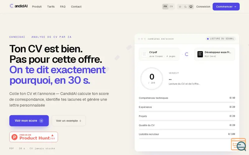This screenshot has height=155, width=249.
Task: Click the LECTURE DU SIGNAL status badge
Action: pos(220,38)
